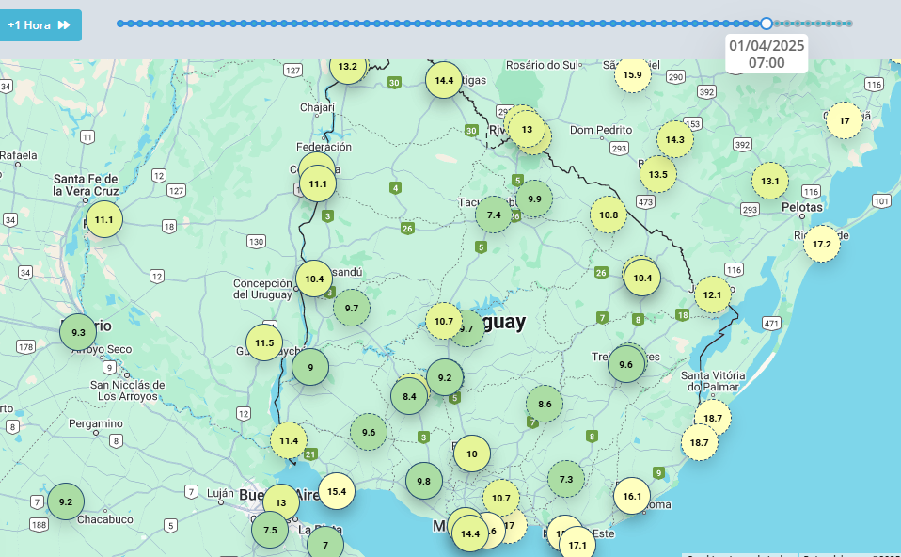Click the 10.8 temperature station marker
The width and height of the screenshot is (901, 557).
609,215
